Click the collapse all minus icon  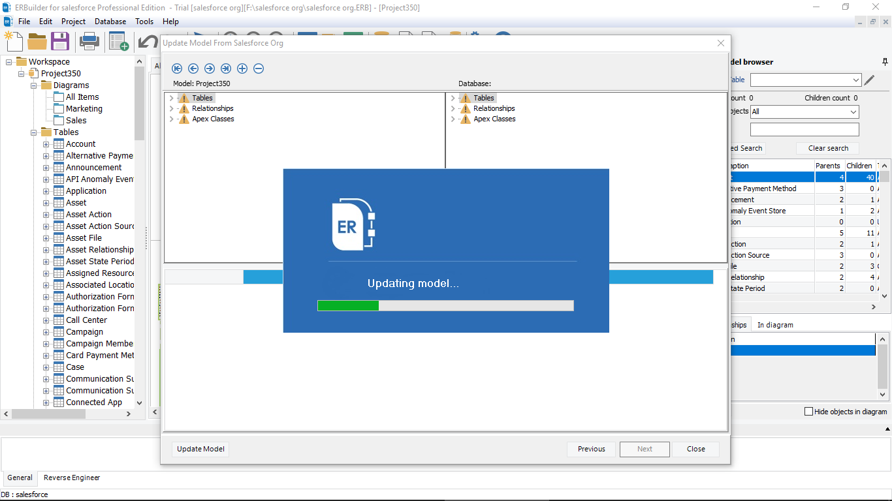coord(259,68)
